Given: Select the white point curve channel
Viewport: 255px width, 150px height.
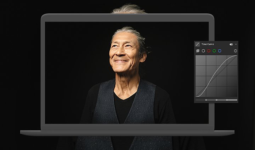Looking at the screenshot, I should [203, 51].
